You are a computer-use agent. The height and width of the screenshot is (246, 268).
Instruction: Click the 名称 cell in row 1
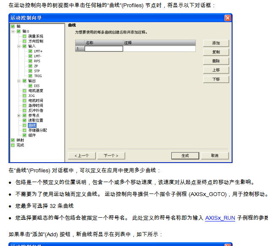(x=104, y=49)
